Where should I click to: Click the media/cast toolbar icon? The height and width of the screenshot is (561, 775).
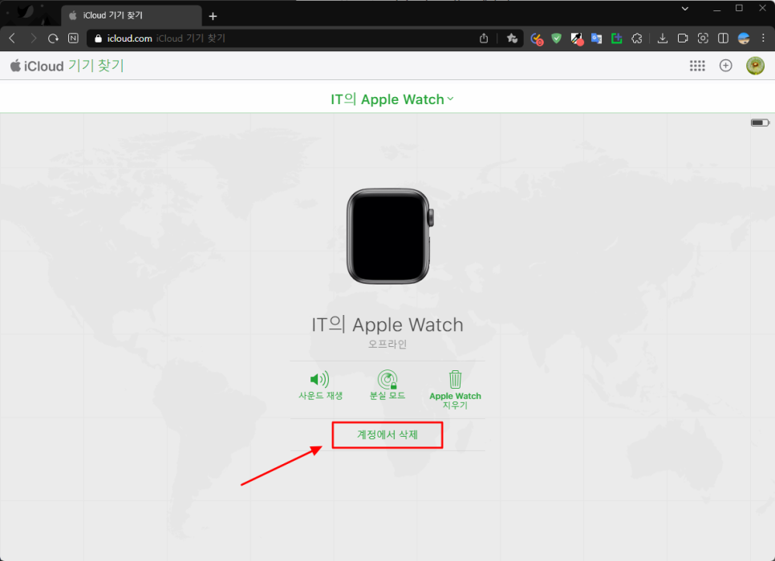[683, 38]
